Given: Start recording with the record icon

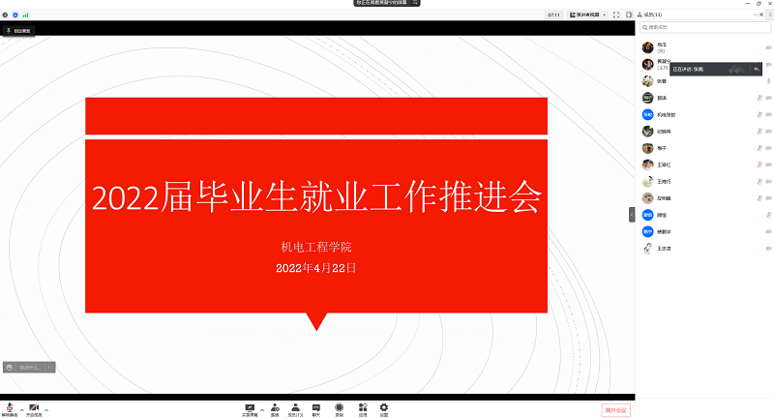Looking at the screenshot, I should click(x=339, y=408).
